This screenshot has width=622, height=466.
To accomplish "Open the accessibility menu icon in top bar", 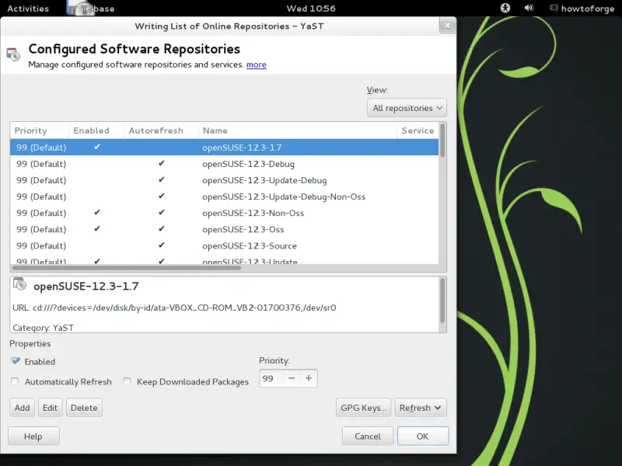I will [505, 8].
